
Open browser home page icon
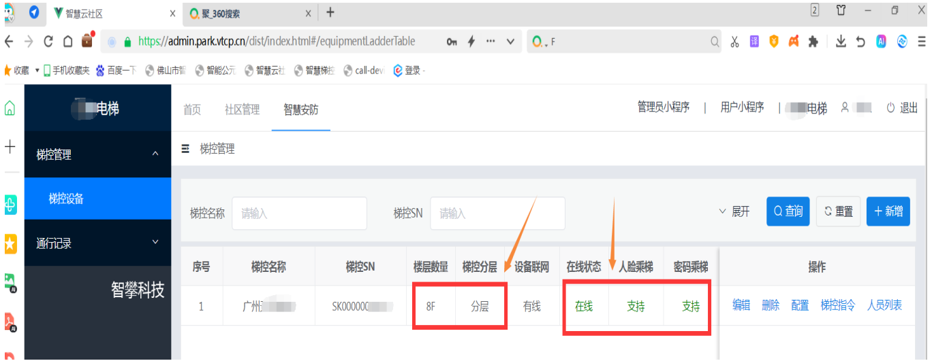67,41
